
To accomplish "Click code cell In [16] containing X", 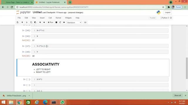I will pos(100,36).
